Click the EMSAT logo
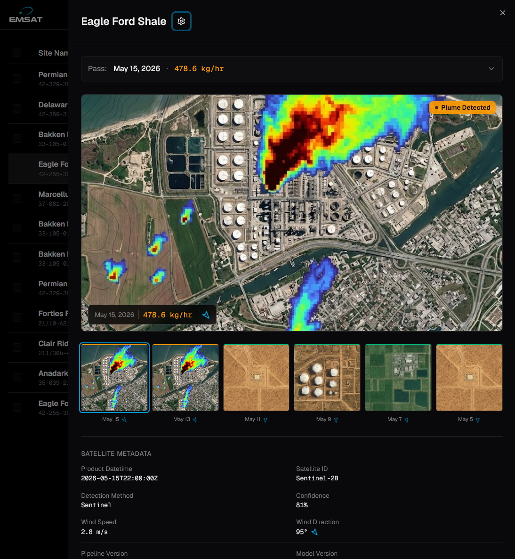515x559 pixels. point(26,15)
